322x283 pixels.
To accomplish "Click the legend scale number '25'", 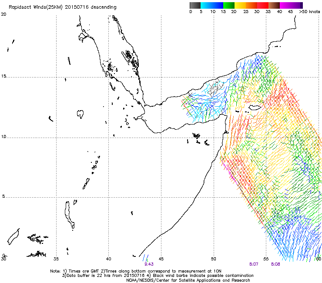I will tap(246, 12).
